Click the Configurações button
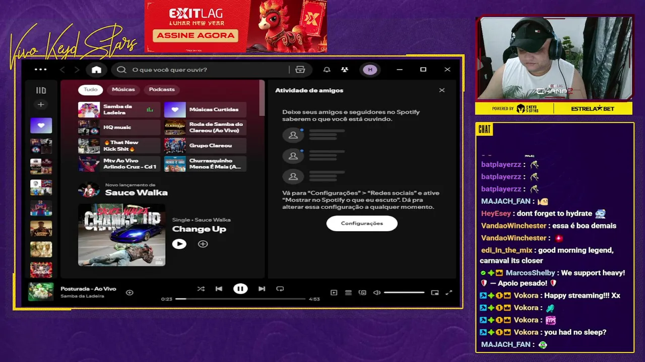The image size is (645, 362). pyautogui.click(x=362, y=223)
